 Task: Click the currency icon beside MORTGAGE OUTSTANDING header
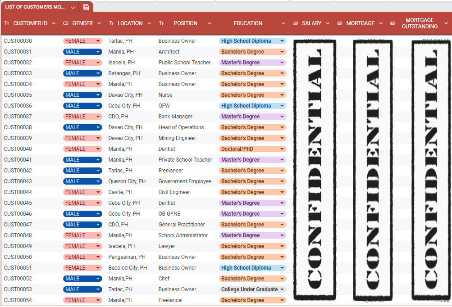[x=393, y=23]
